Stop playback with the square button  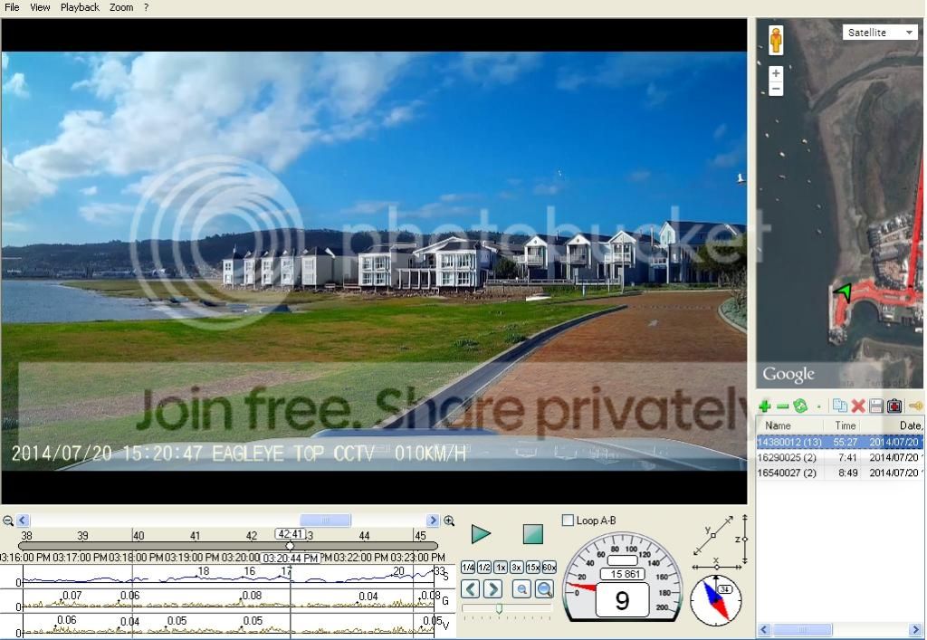pyautogui.click(x=532, y=534)
